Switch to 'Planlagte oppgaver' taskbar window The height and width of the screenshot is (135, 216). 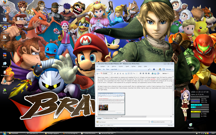[x=53, y=133]
